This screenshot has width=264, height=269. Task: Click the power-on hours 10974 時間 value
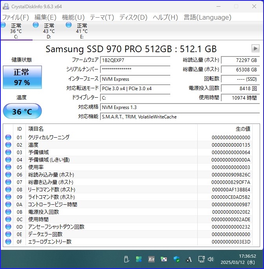pos(240,98)
